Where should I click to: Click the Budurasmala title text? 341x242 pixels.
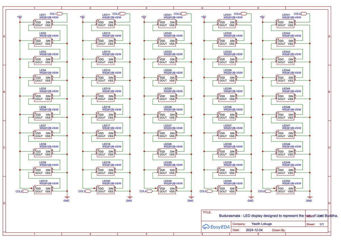(x=278, y=216)
